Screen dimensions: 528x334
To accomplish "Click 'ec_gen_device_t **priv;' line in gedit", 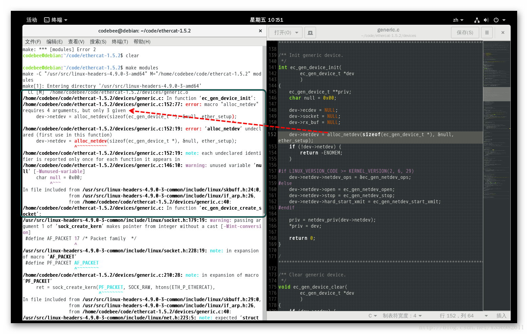I will [x=320, y=92].
